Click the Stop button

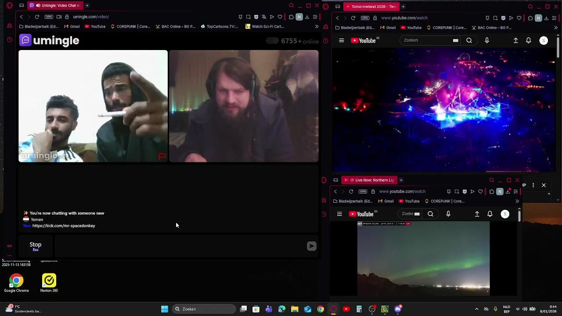click(x=36, y=246)
